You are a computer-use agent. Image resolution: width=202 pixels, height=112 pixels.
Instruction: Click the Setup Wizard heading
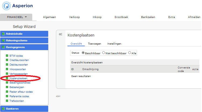coord(24,27)
